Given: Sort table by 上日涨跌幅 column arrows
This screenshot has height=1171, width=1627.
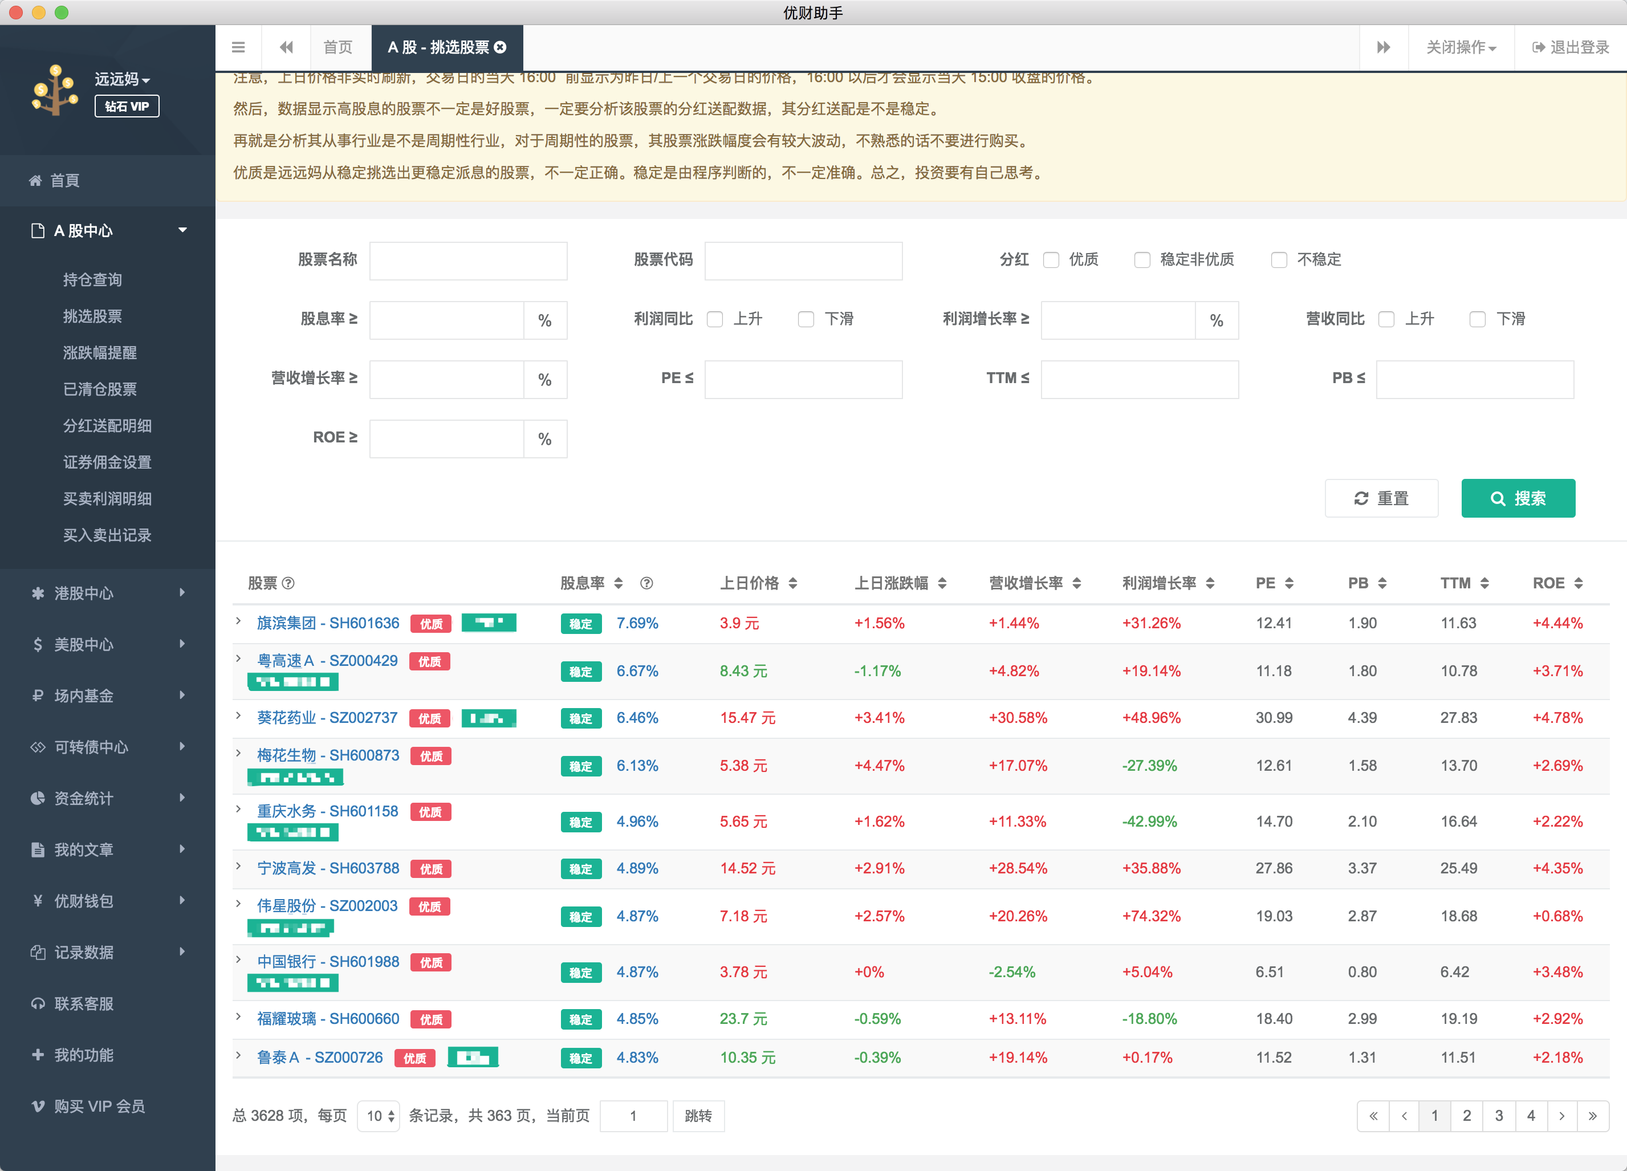Looking at the screenshot, I should (x=942, y=583).
